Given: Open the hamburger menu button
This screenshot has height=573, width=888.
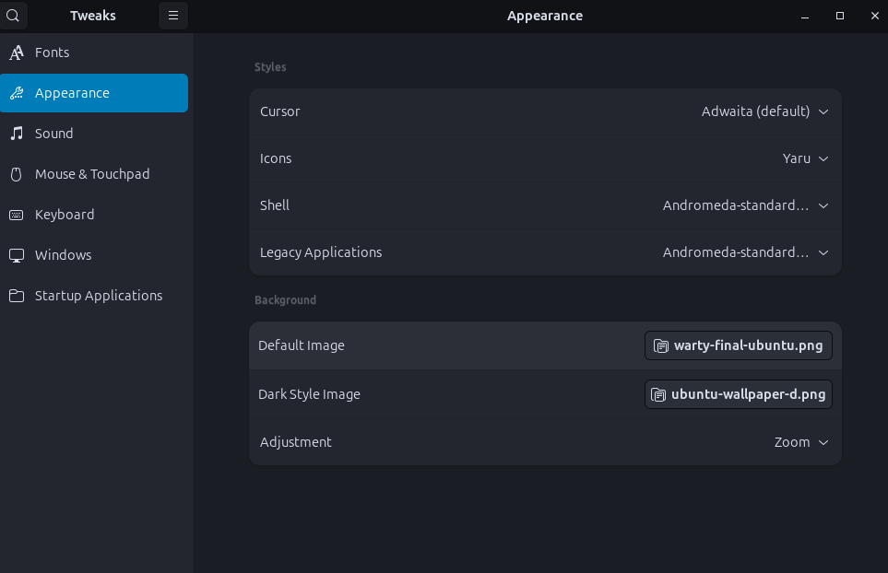Looking at the screenshot, I should pos(172,16).
